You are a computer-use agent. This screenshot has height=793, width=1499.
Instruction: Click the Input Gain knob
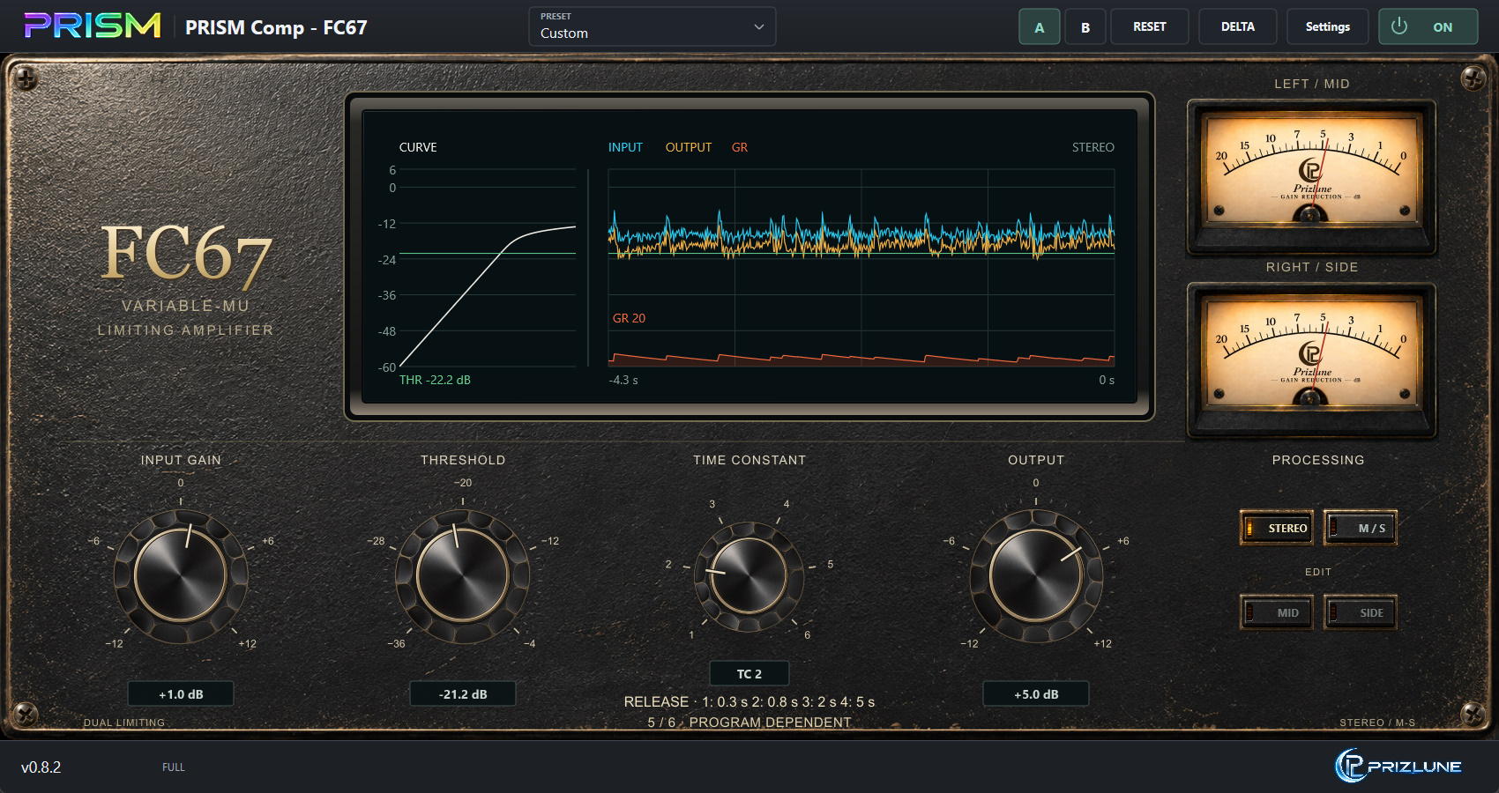tap(181, 575)
